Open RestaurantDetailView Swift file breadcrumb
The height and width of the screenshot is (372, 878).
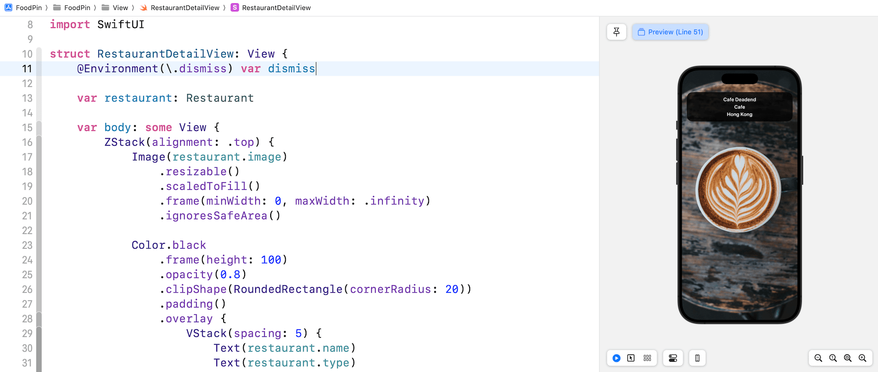point(180,8)
